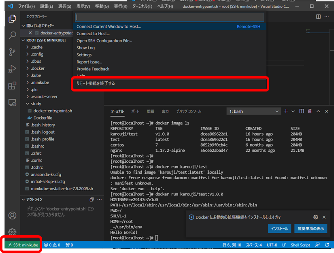Click UTF-8 encoding in status bar
The width and height of the screenshot is (334, 253).
[x=272, y=245]
